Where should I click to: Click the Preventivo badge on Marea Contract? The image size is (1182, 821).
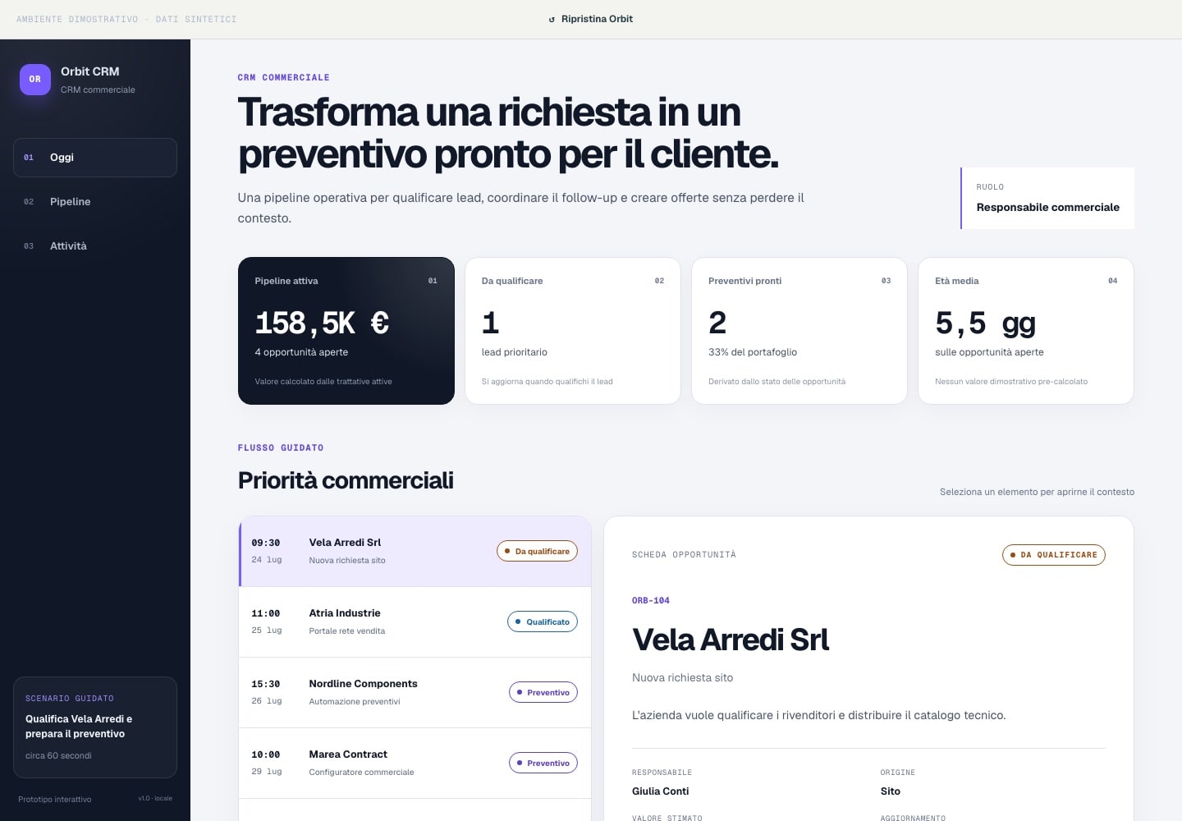[543, 764]
